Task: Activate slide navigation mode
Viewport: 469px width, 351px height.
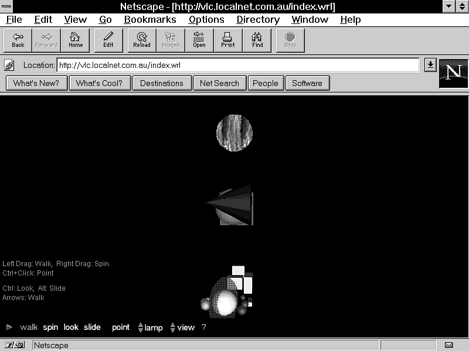Action: coord(92,328)
